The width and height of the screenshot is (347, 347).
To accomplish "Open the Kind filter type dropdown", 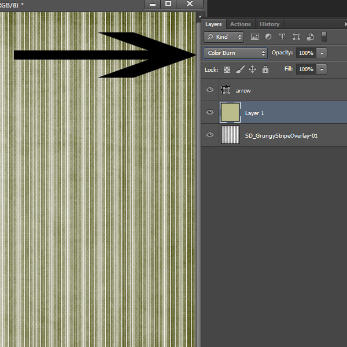I will (x=224, y=37).
